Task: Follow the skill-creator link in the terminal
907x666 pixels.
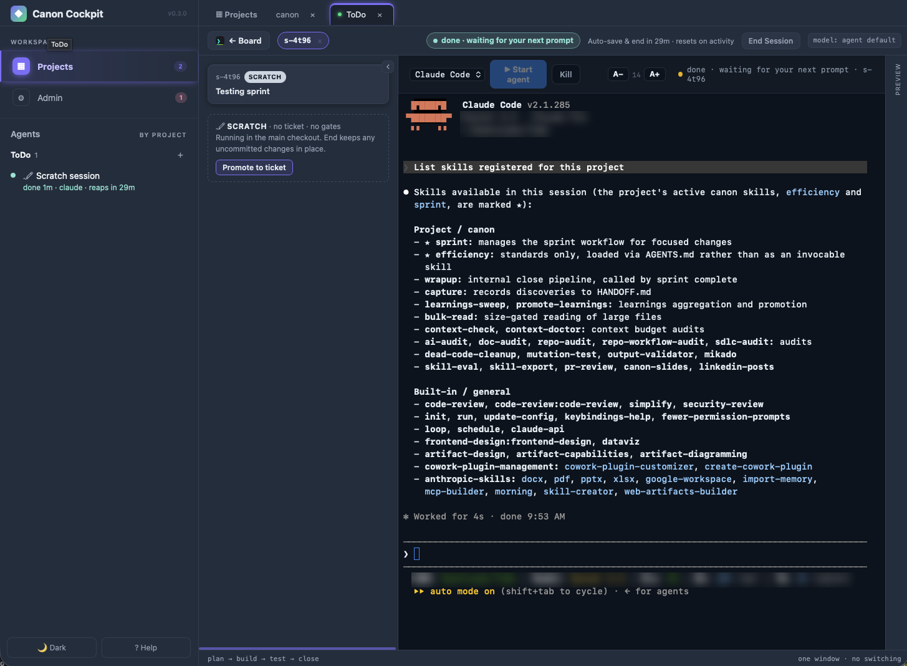Action: click(578, 491)
